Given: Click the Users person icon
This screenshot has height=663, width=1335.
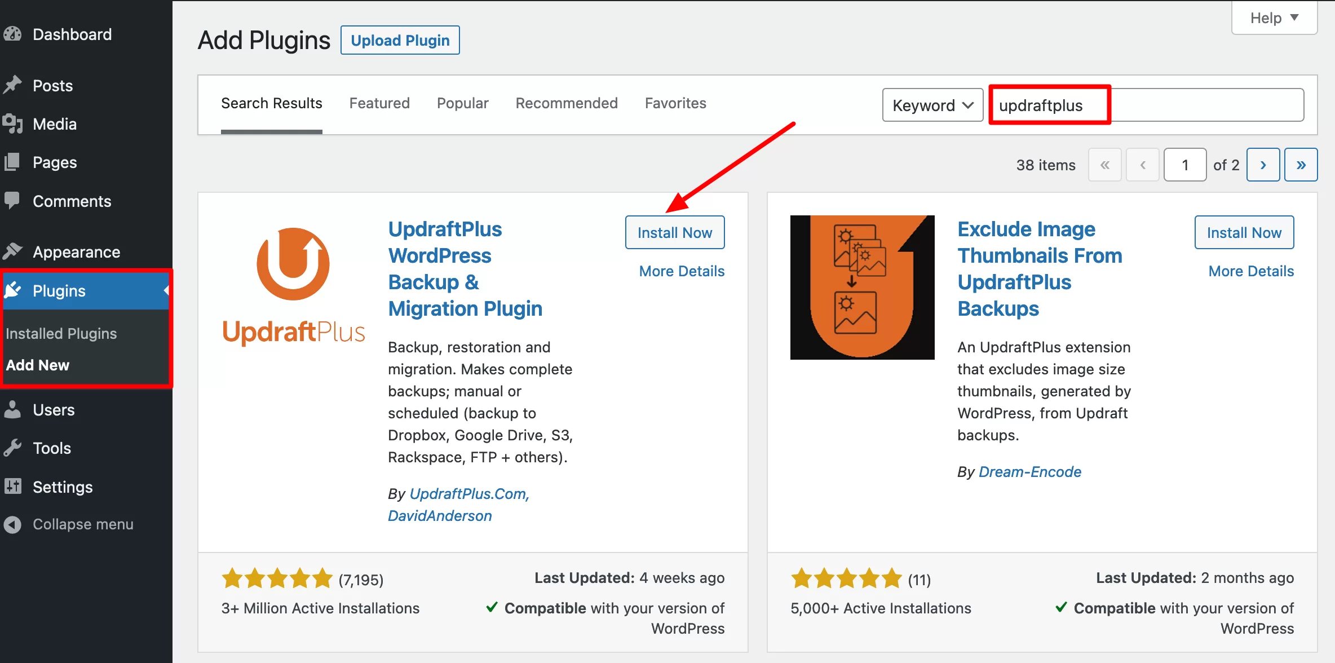Looking at the screenshot, I should [x=12, y=410].
